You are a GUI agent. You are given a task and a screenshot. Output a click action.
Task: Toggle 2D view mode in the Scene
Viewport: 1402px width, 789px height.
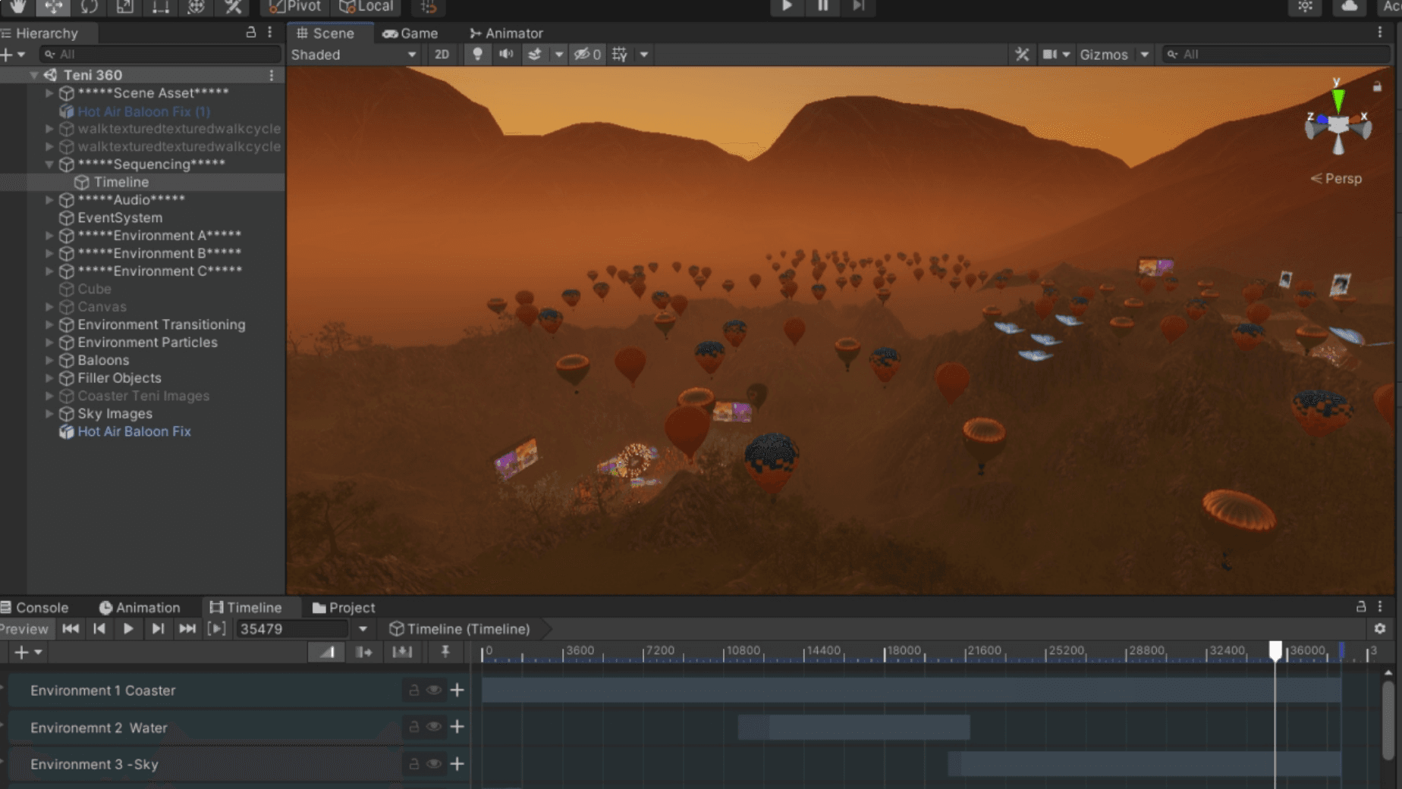(x=442, y=55)
